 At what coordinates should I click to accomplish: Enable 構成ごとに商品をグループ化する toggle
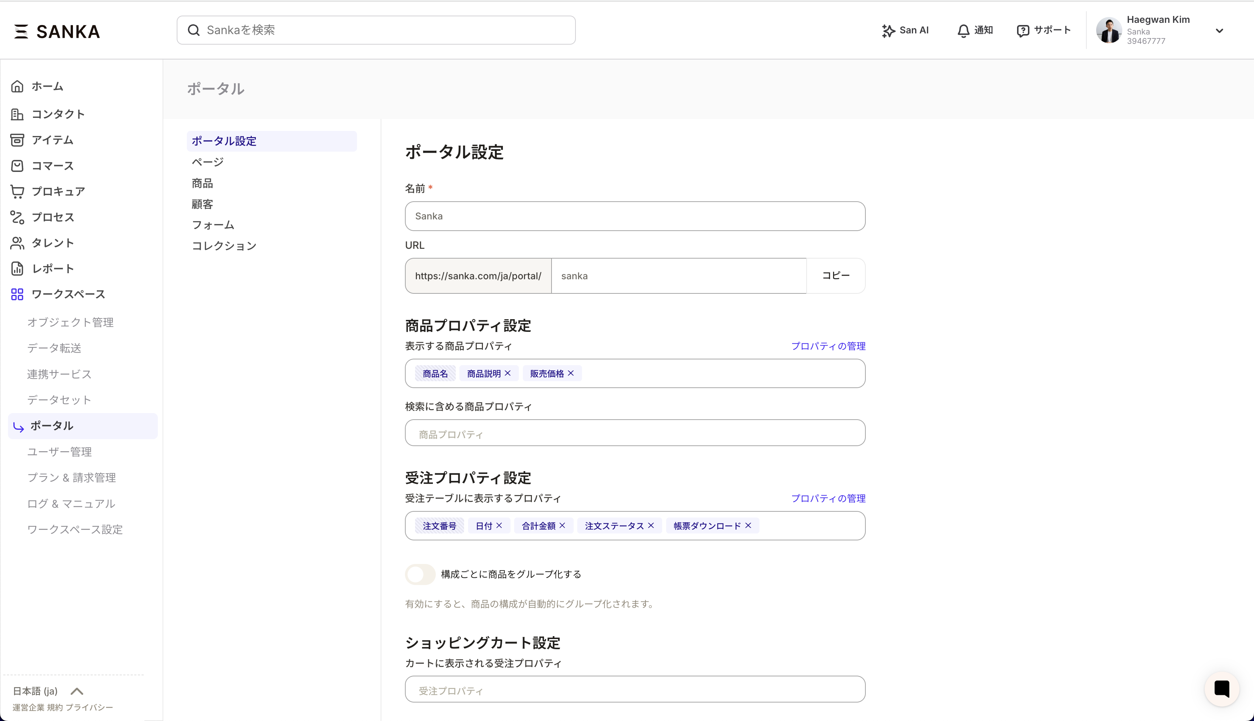[x=420, y=574]
